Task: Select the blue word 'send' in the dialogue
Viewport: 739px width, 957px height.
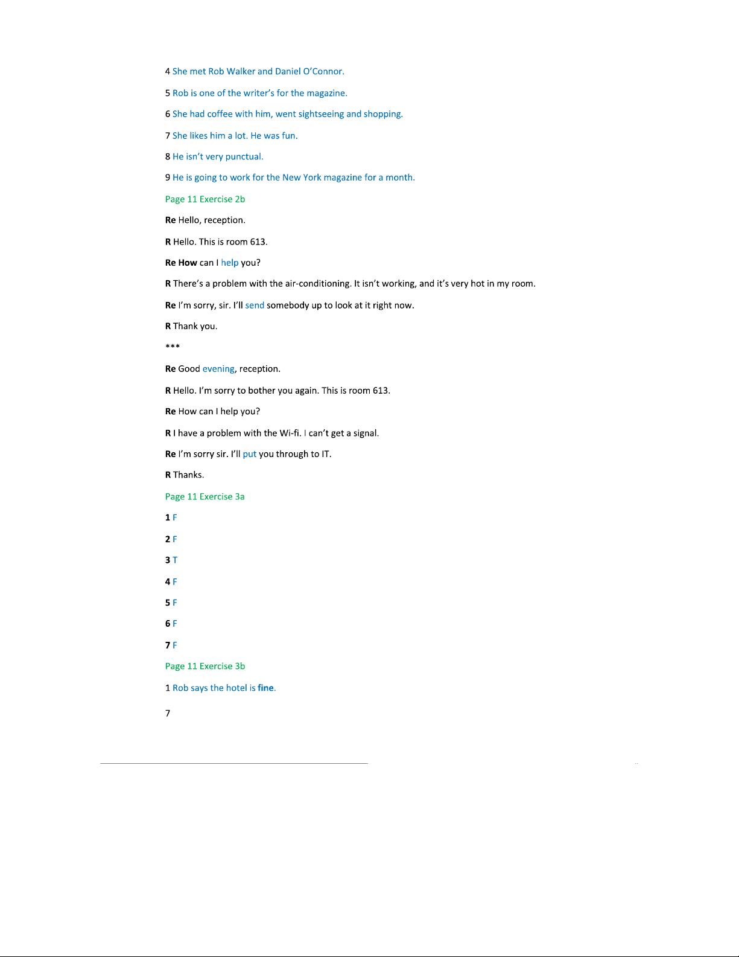Action: coord(255,306)
